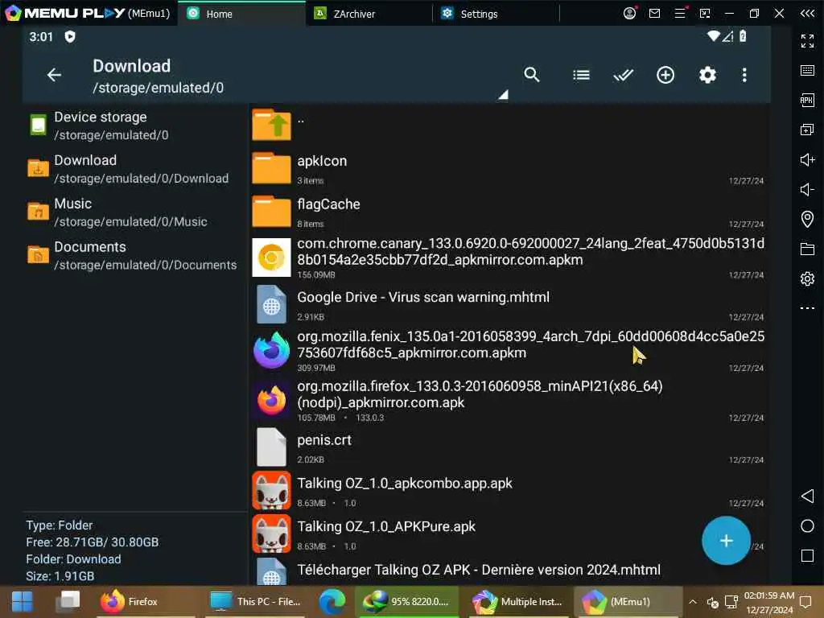Open the search magnifier in ZArchiver toolbar
824x618 pixels.
[x=532, y=75]
